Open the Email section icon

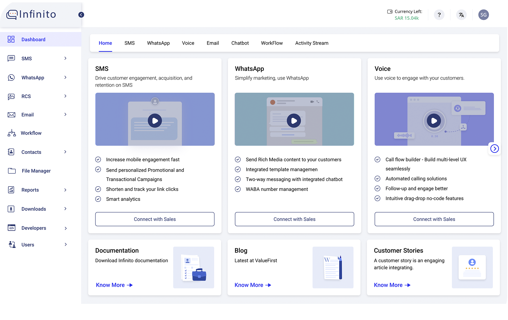11,115
